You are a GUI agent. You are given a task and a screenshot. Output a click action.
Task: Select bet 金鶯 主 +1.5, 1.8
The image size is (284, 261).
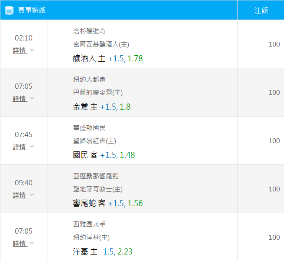(102, 107)
